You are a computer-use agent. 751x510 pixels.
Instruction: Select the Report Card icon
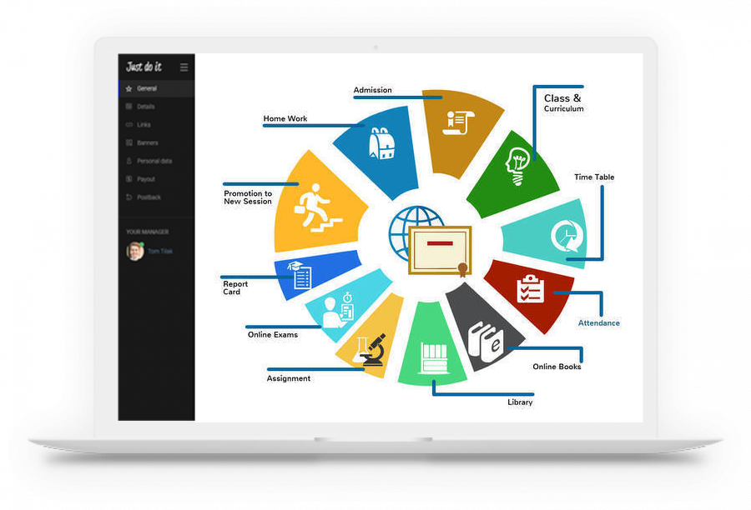[300, 275]
